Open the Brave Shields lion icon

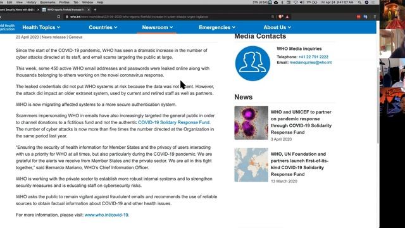coord(281,17)
